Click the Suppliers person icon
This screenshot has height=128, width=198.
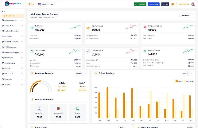point(39,109)
